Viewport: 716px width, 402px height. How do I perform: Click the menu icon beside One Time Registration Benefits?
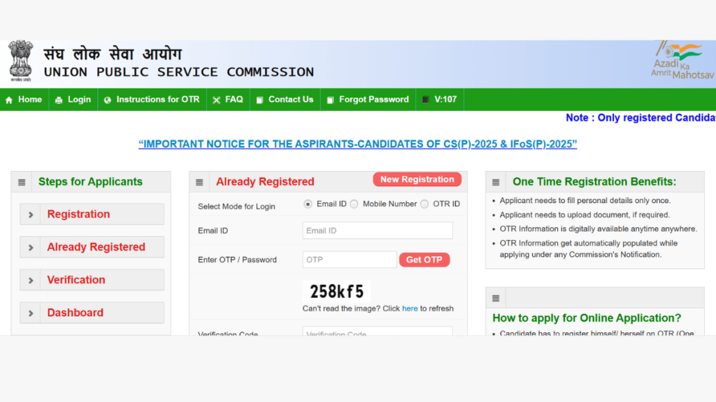[x=496, y=182]
